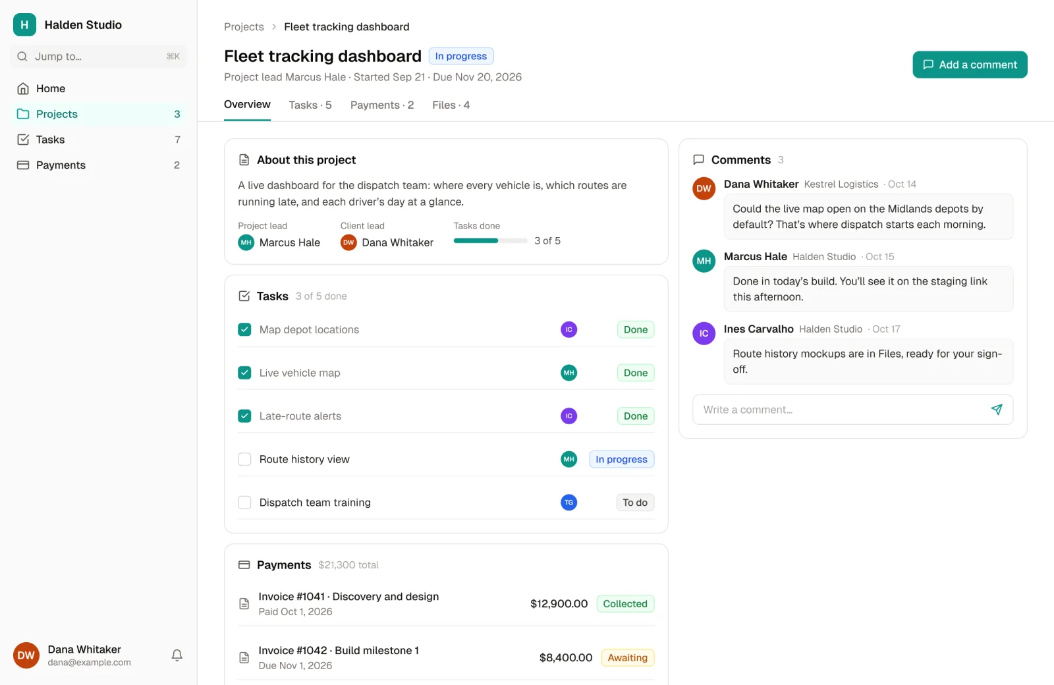Click the IC avatar on Ines Carvalho's comment
The width and height of the screenshot is (1054, 685).
click(x=704, y=333)
